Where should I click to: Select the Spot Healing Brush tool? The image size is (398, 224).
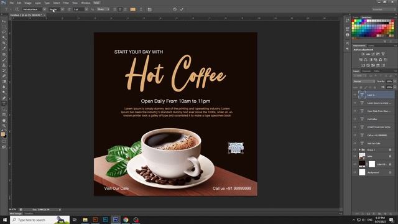pyautogui.click(x=4, y=54)
